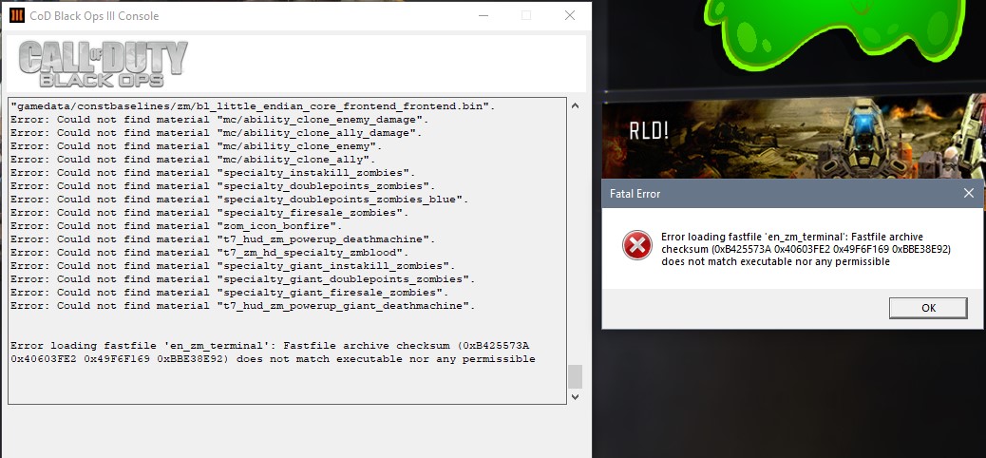This screenshot has width=986, height=458.
Task: Click the console scrollbar up arrow
Action: pyautogui.click(x=574, y=103)
